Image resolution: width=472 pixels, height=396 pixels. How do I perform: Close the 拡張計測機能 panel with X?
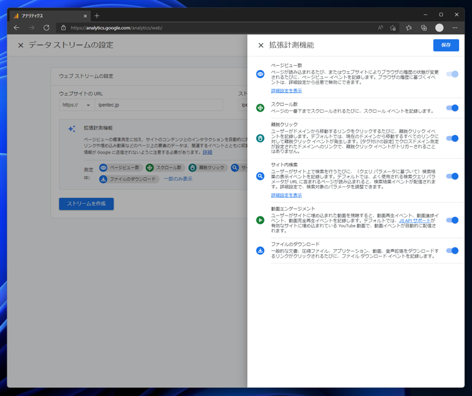[261, 45]
